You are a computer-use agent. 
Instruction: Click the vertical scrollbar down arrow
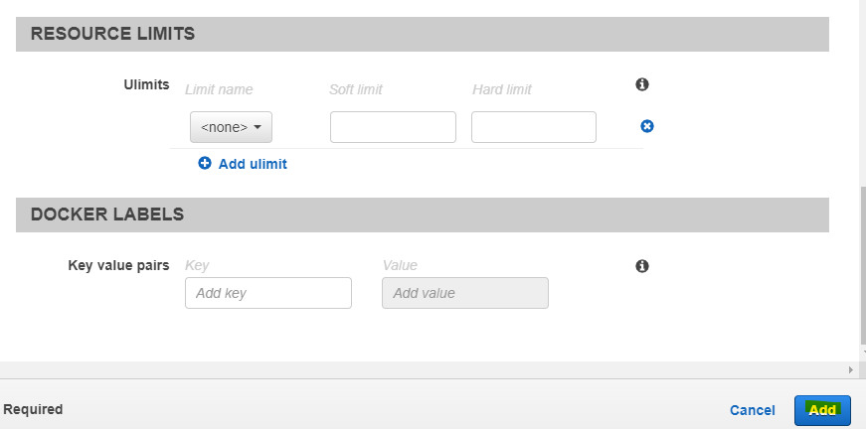tap(863, 352)
